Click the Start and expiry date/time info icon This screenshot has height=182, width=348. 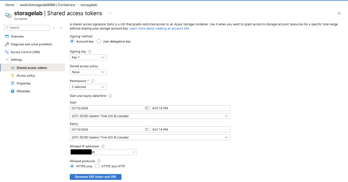110,96
